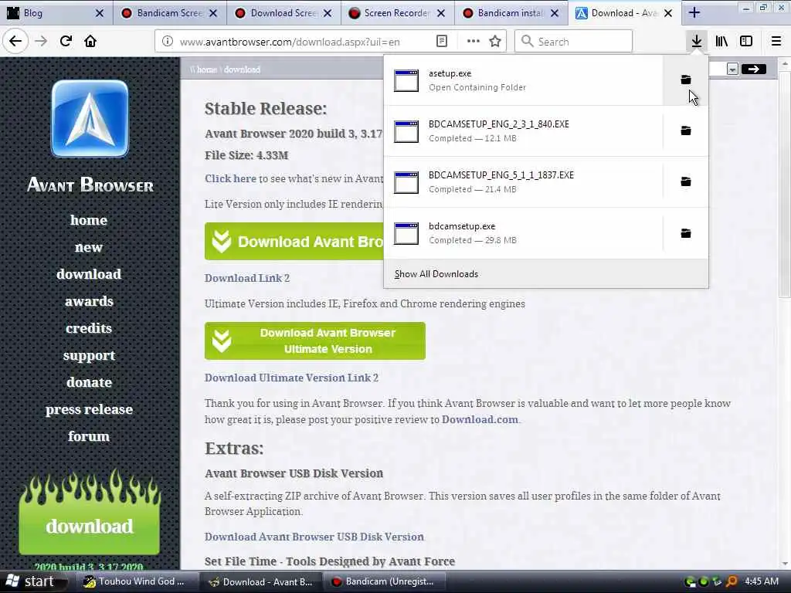Click Show All Downloads
This screenshot has width=791, height=593.
(x=436, y=274)
